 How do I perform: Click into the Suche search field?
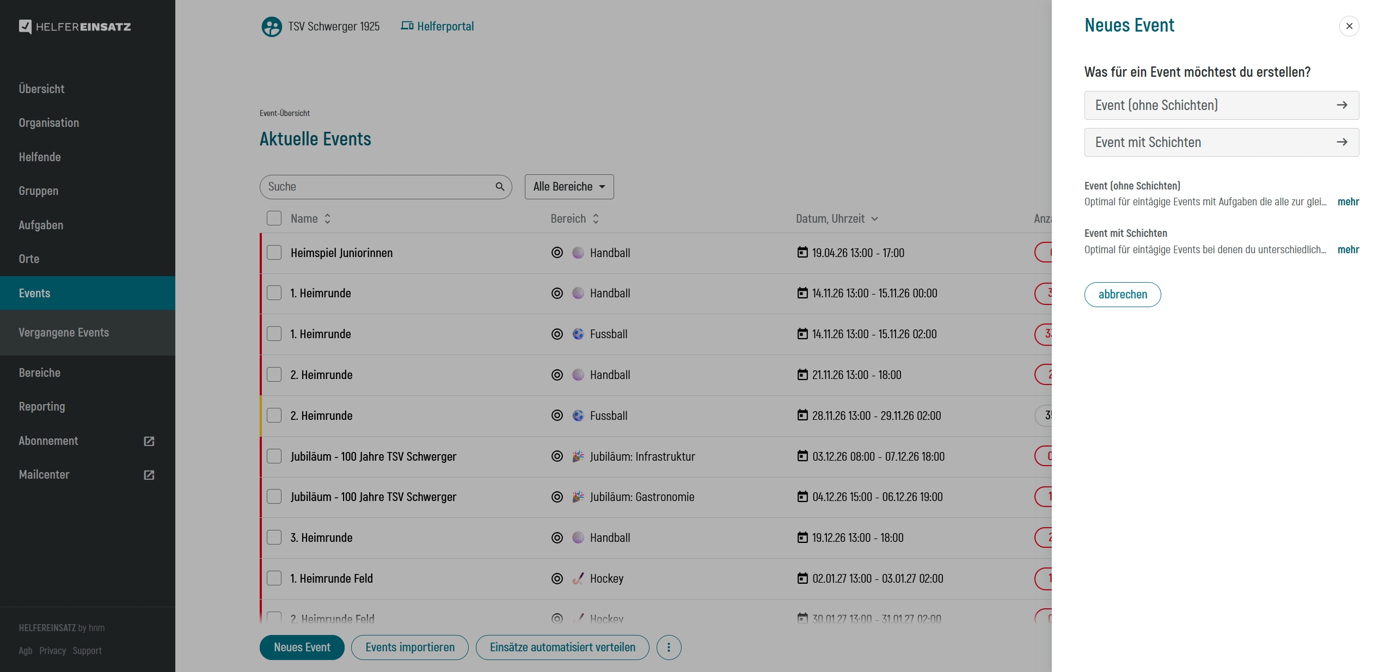point(376,187)
